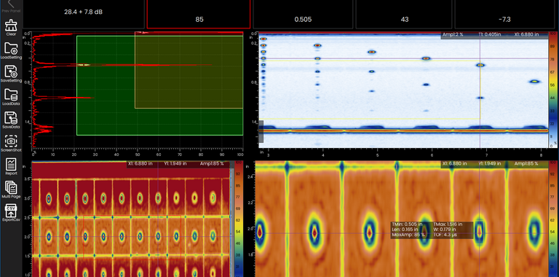Screen dimensions: 559x277
Task: Click MaxAmp: 85 % in the measurement tooltip
Action: coord(408,235)
